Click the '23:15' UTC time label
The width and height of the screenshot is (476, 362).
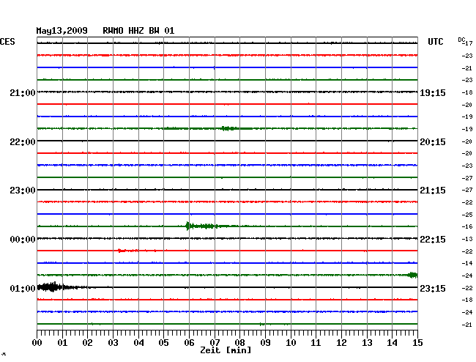[433, 289]
